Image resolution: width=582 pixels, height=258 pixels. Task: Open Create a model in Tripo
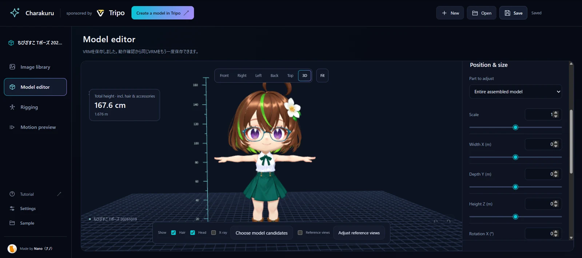point(163,13)
